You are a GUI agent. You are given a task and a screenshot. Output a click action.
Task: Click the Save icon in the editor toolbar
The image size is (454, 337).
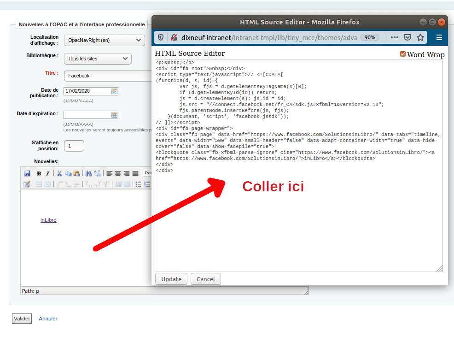[x=27, y=173]
